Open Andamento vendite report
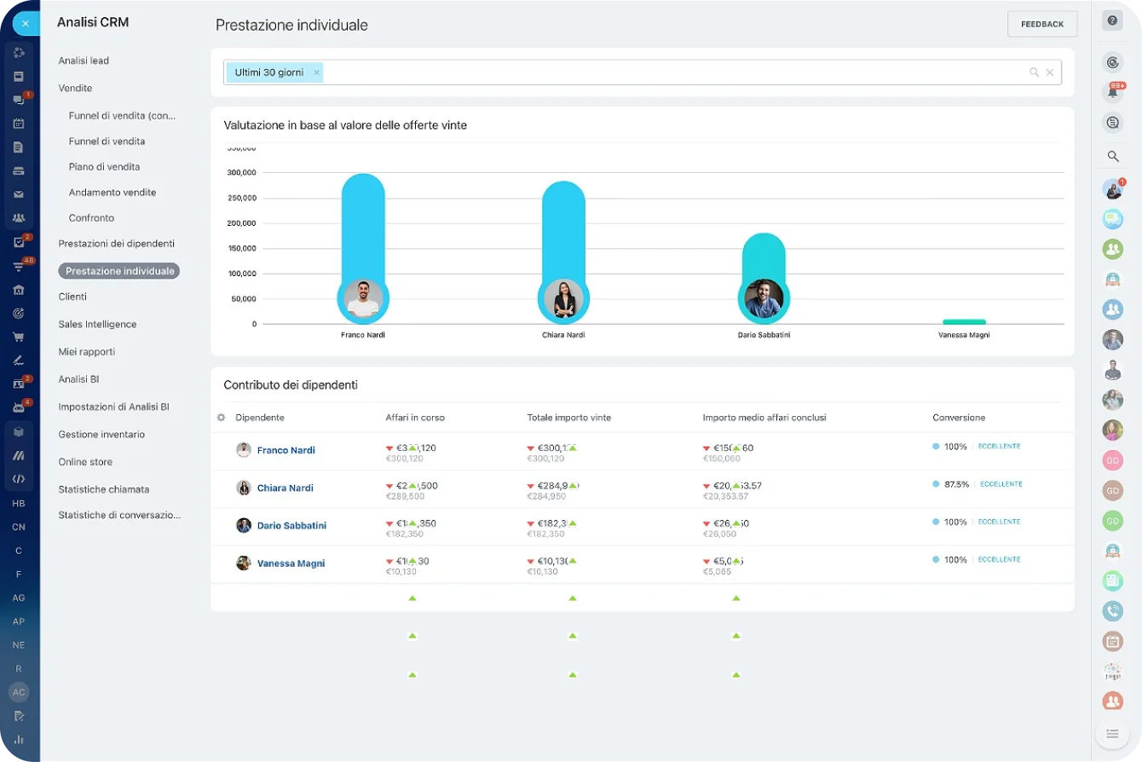Screen dimensions: 1142x762 tap(112, 192)
